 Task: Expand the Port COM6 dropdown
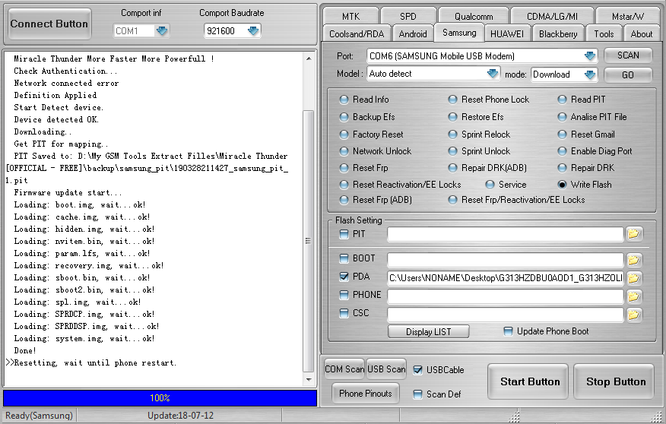tap(589, 55)
